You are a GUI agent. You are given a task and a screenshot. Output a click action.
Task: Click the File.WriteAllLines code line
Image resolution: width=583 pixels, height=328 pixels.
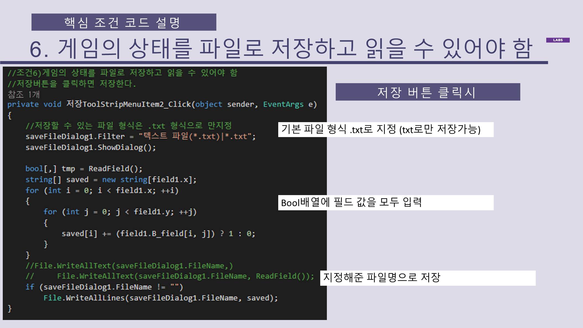(x=160, y=298)
